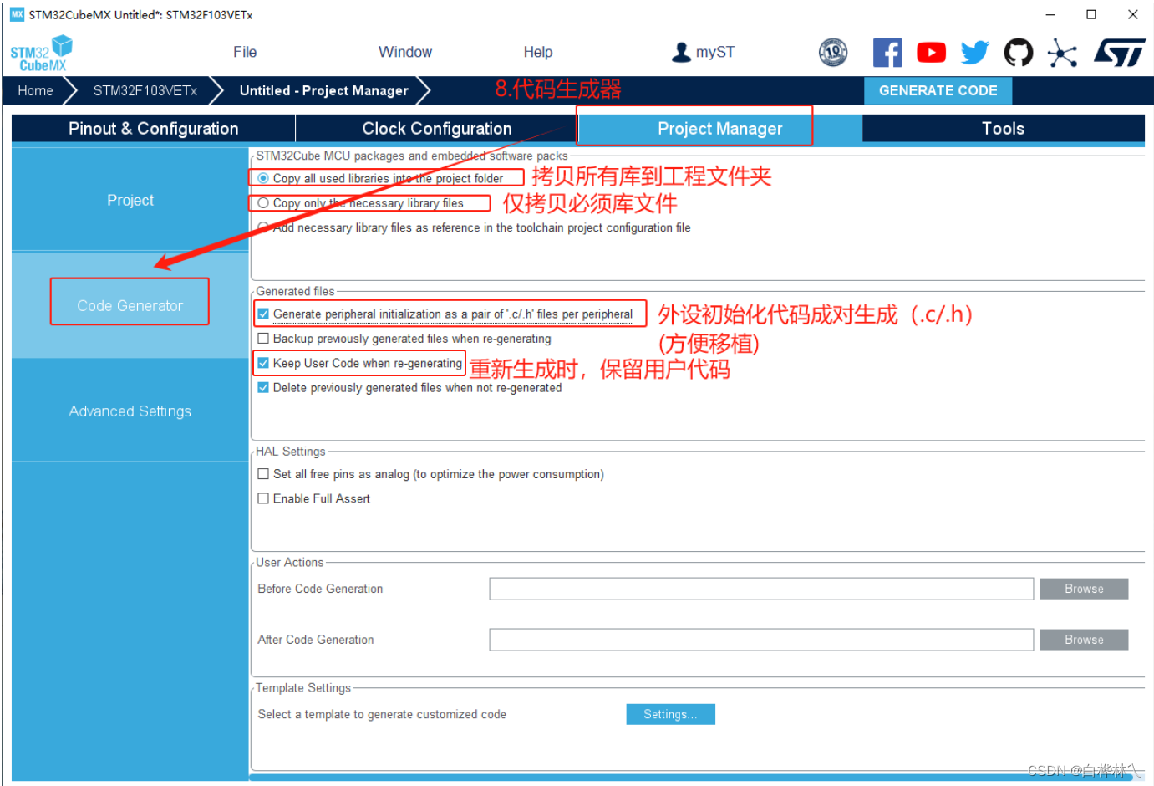
Task: Open the Help menu
Action: tap(538, 52)
